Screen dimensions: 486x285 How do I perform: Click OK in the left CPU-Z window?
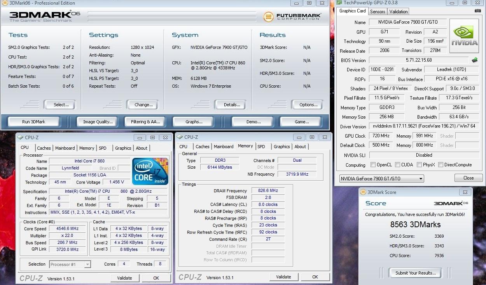pyautogui.click(x=156, y=278)
